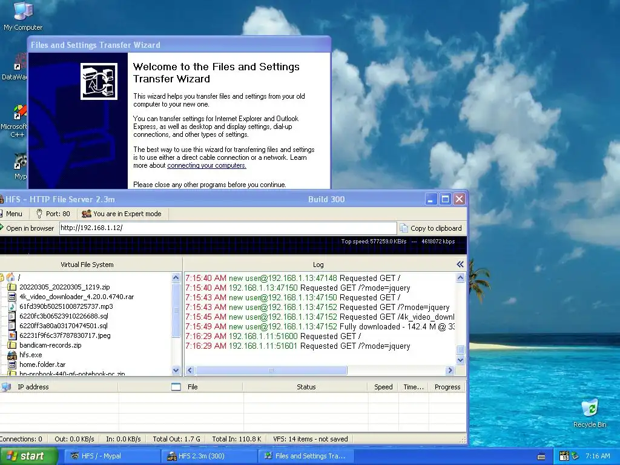
Task: Click the safely remove hardware tray icon
Action: [575, 456]
